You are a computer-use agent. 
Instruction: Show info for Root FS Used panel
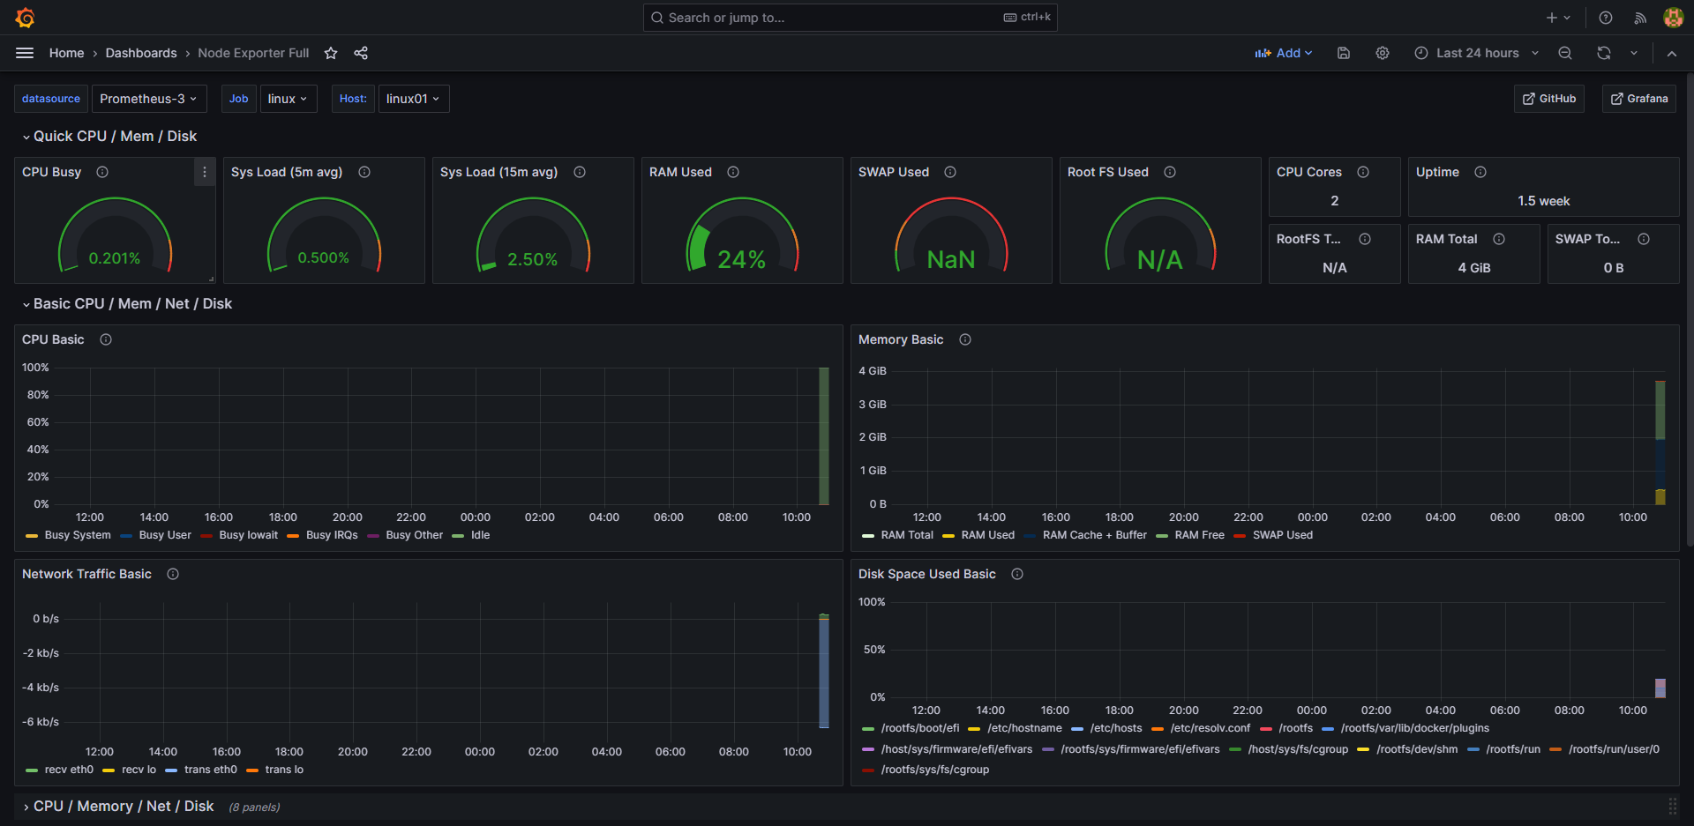(x=1170, y=172)
